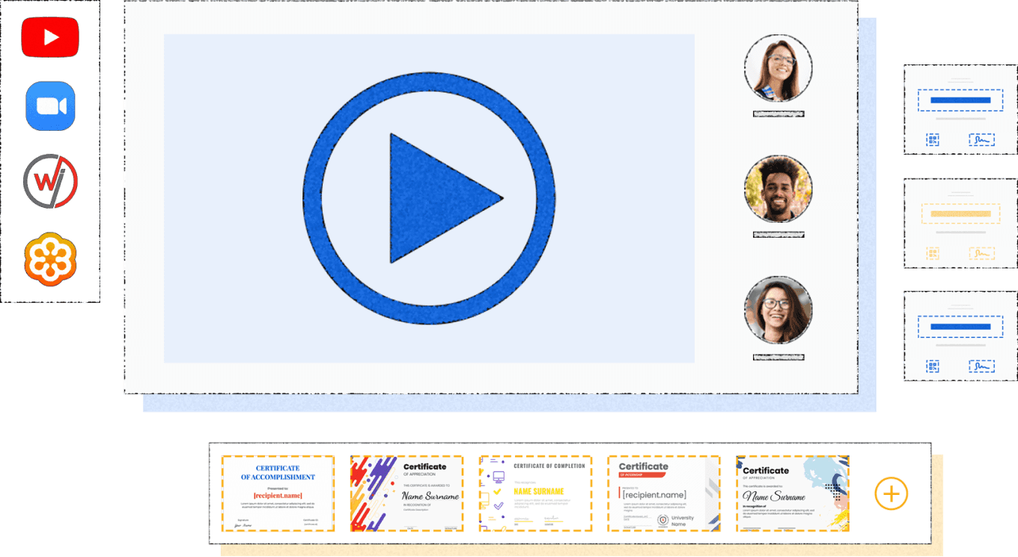This screenshot has width=1018, height=557.
Task: Select the Zoom video camera icon
Action: point(50,106)
